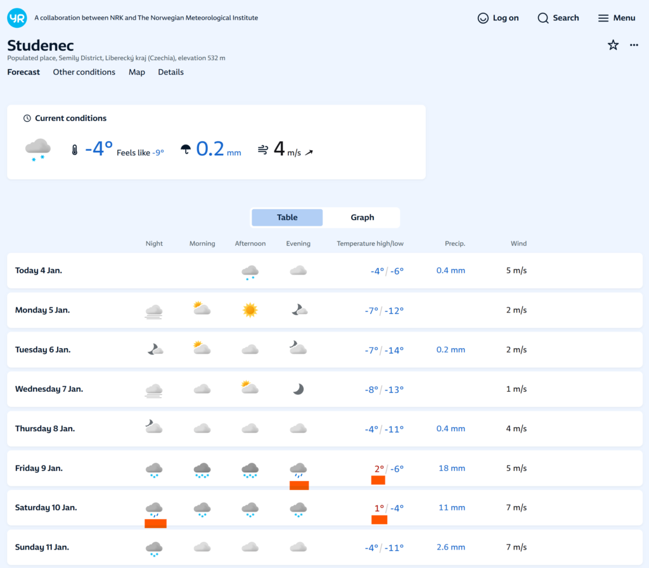Go to the Map tab
Screen dimensions: 649x568
(x=137, y=72)
